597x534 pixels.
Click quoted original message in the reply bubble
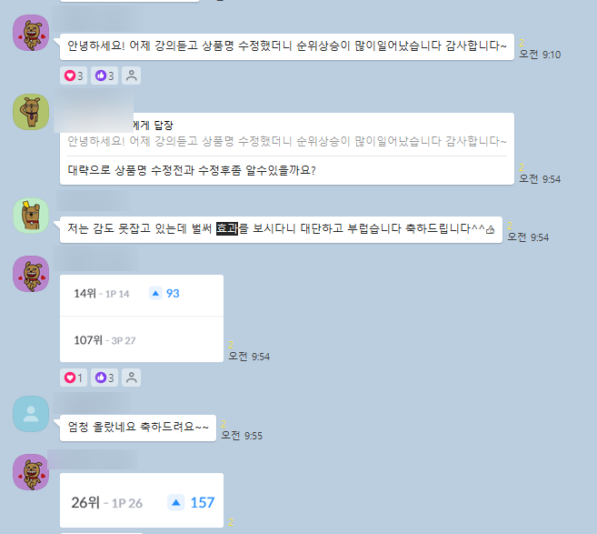click(287, 141)
